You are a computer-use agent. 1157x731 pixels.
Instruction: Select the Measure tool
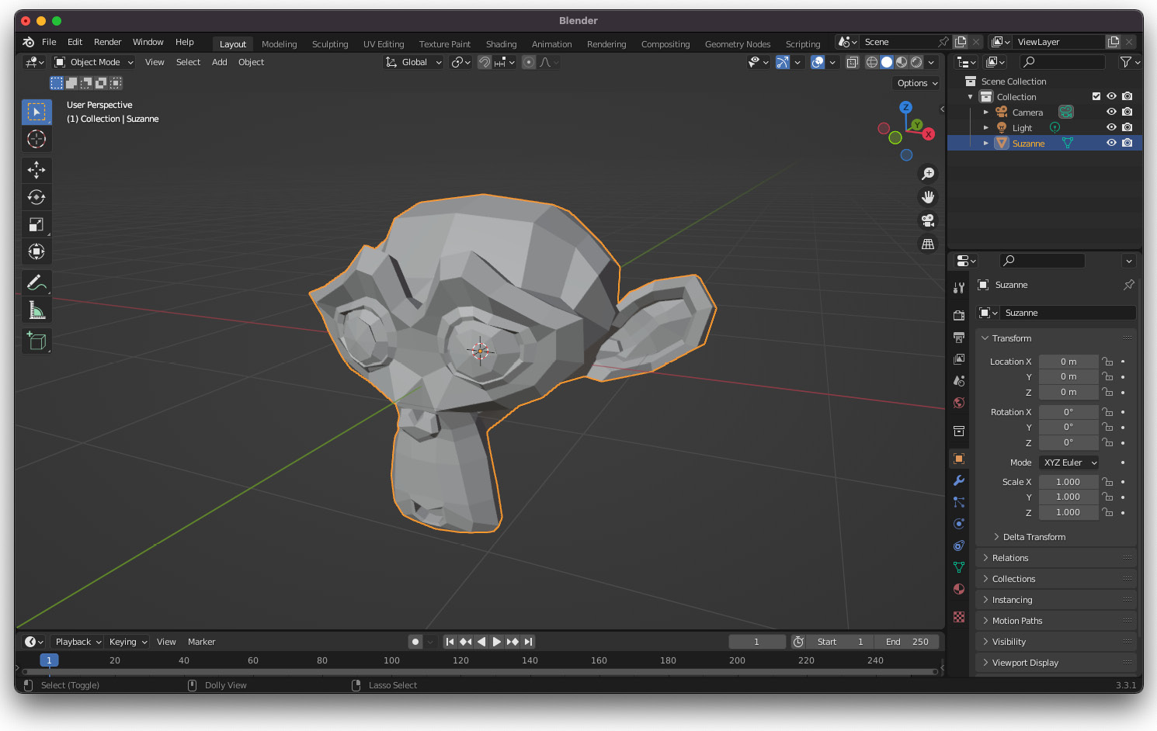coord(36,310)
